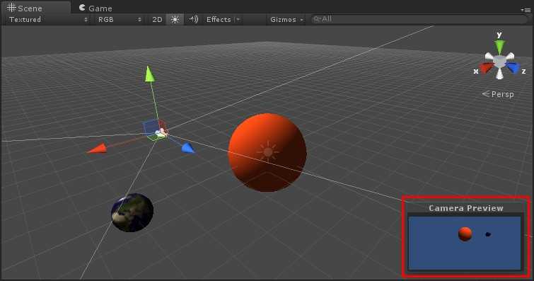Screen dimensions: 534x281
Task: Click the center cube of orientation gizmo
Action: point(499,62)
